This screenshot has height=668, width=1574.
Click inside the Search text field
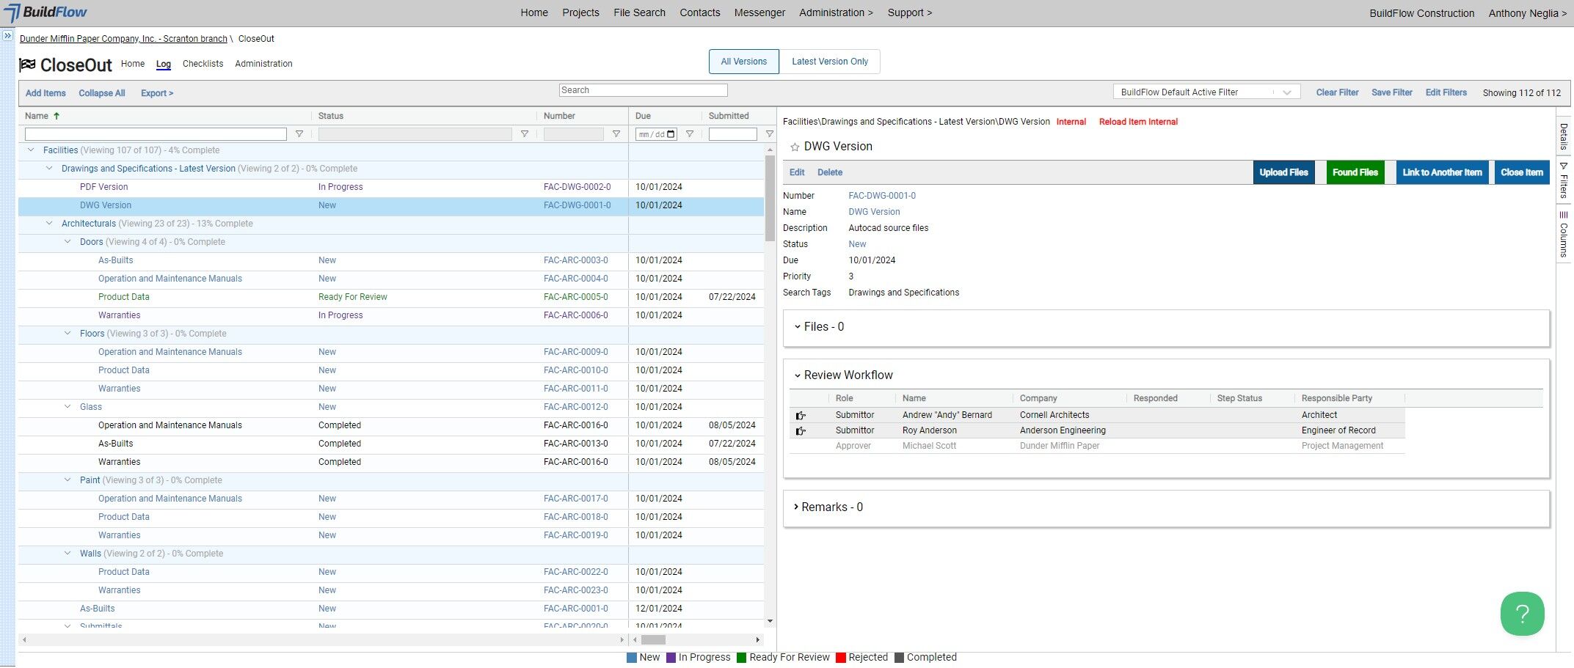pos(643,90)
